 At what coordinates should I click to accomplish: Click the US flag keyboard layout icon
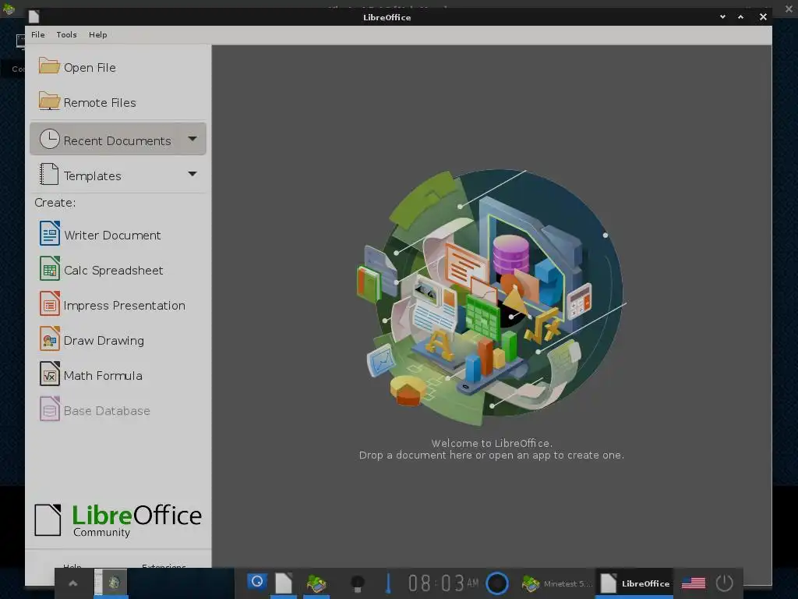pos(693,583)
